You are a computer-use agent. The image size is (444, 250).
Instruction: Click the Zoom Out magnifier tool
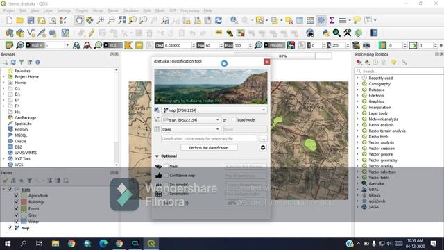(x=111, y=20)
